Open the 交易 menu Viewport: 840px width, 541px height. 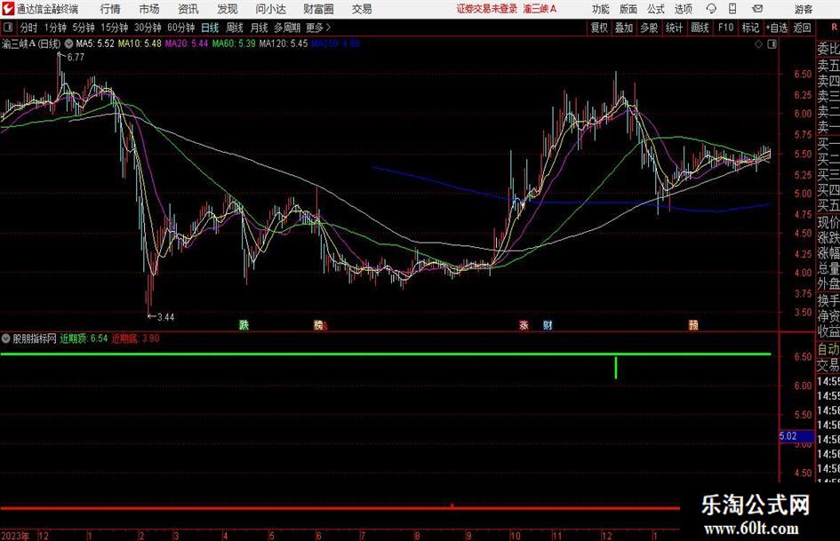(362, 9)
